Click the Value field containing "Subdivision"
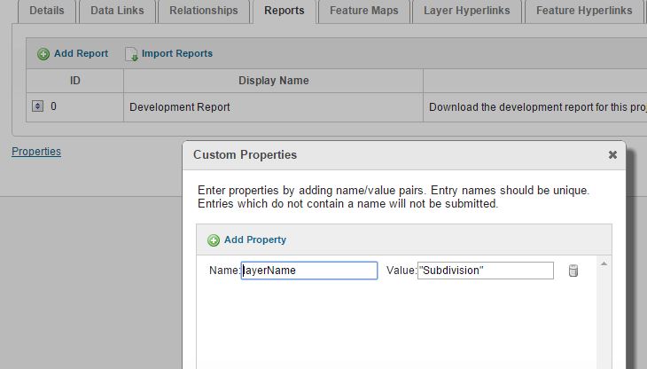The width and height of the screenshot is (647, 369). [x=486, y=271]
